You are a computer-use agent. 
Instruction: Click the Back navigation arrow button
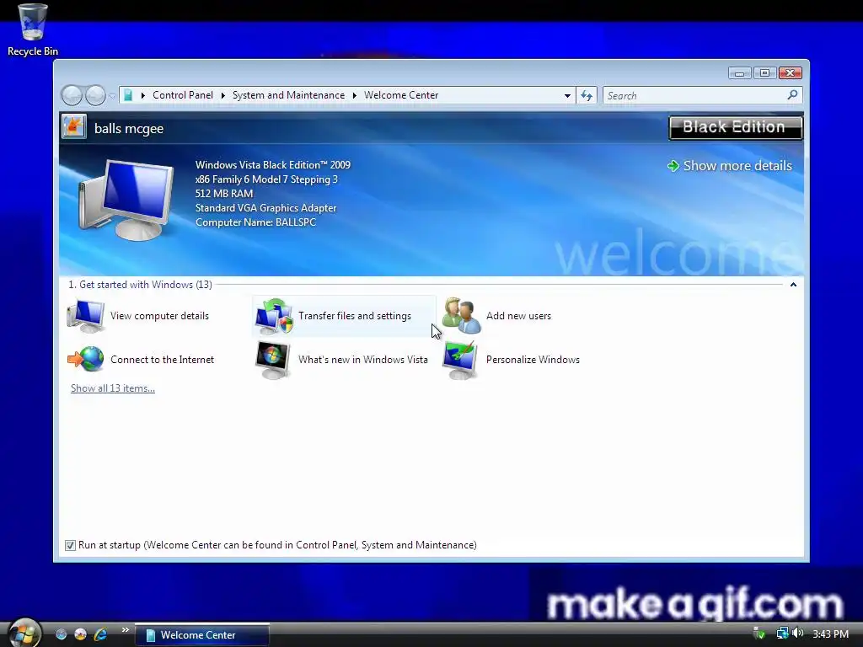point(72,95)
